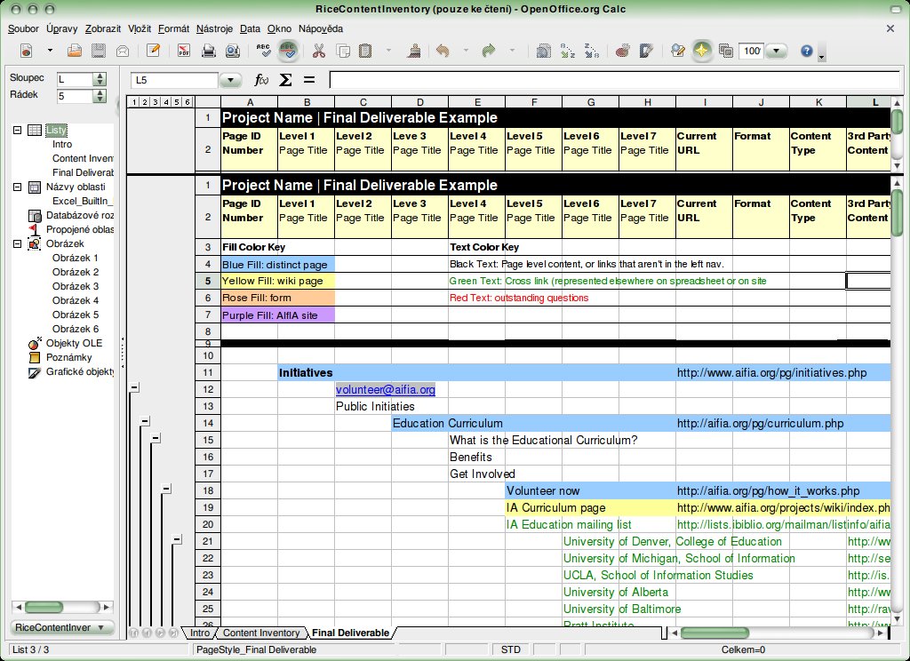The height and width of the screenshot is (661, 910).
Task: Show outline level 1 button
Action: click(134, 102)
